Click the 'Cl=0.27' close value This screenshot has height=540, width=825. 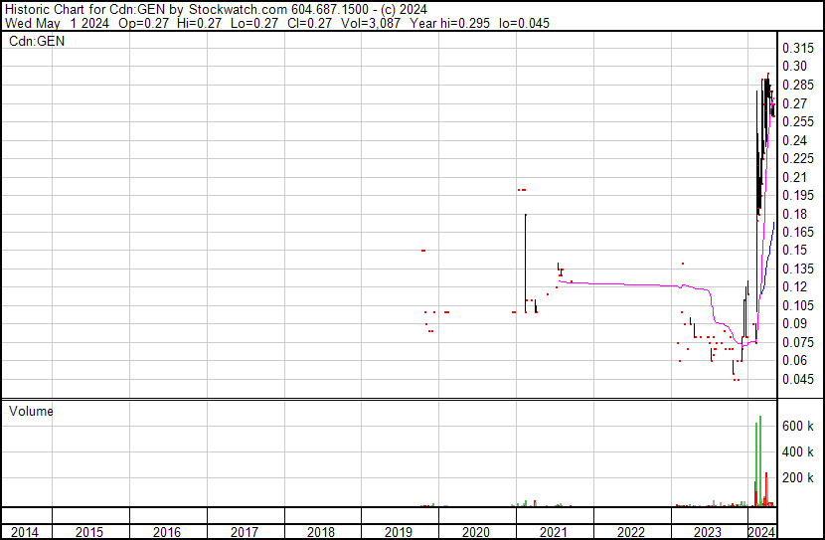309,23
